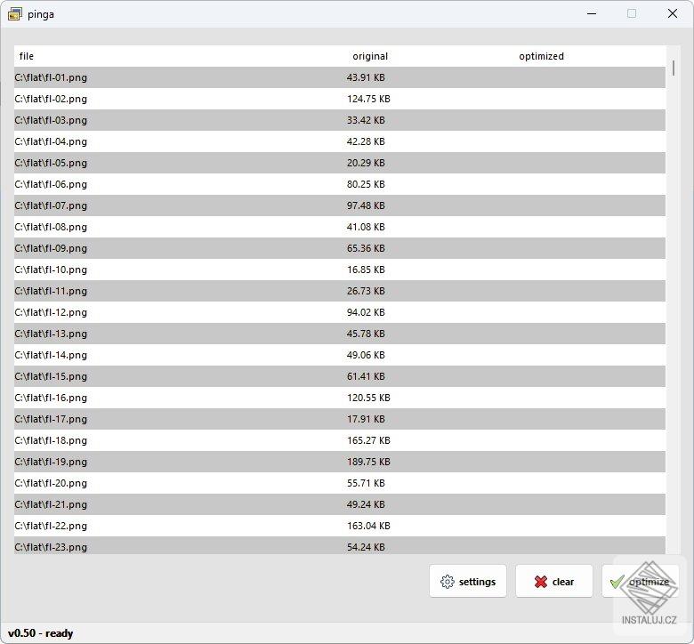Select row C:\flat\fl-04.png

[340, 141]
